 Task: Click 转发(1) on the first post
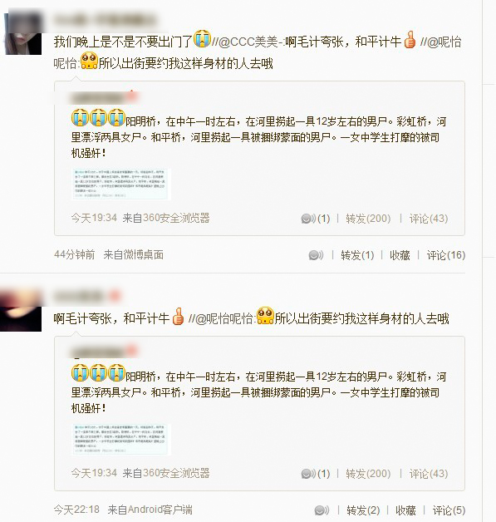tap(357, 255)
